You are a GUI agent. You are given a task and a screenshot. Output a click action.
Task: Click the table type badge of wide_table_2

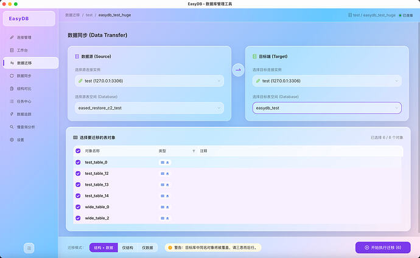click(x=165, y=218)
